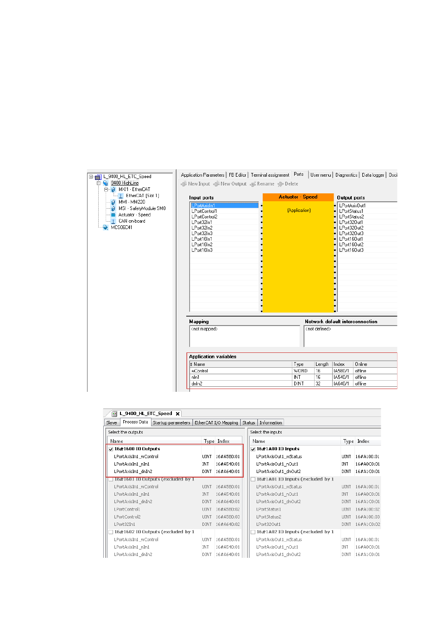Uncheck the 16#1A00 IO Inputs checkbox
Viewport: 442px width, 626px height.
click(253, 449)
